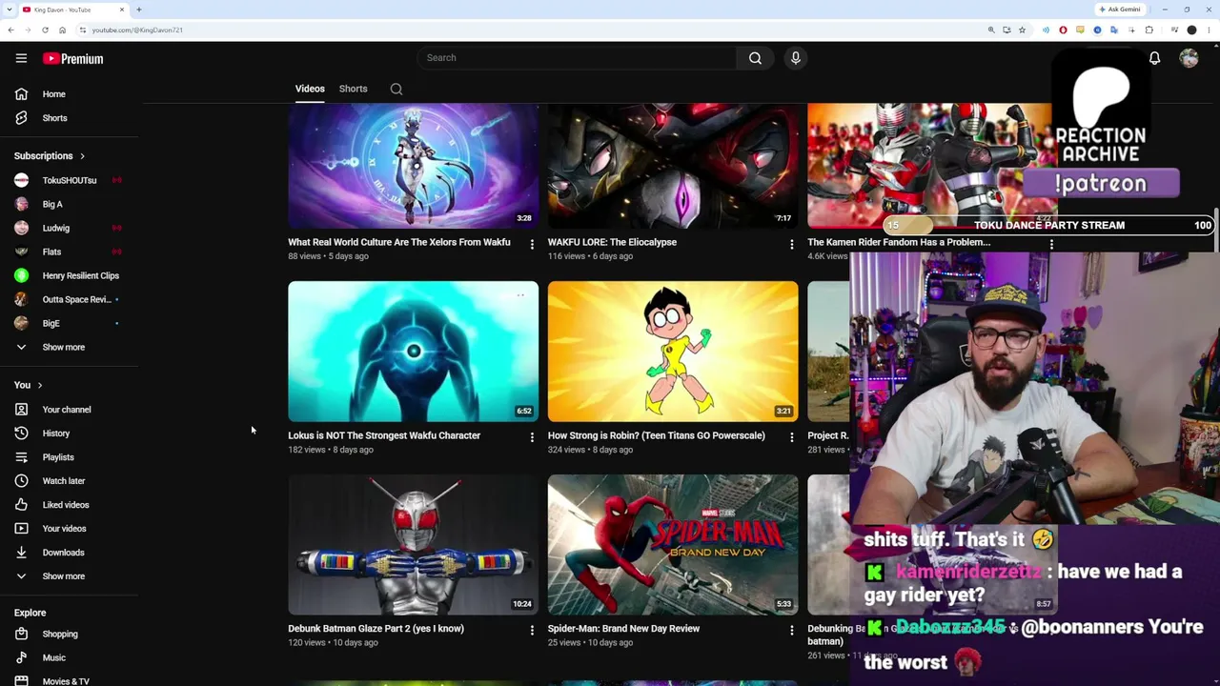Click the Ask Gemini button
This screenshot has width=1220, height=686.
point(1120,10)
